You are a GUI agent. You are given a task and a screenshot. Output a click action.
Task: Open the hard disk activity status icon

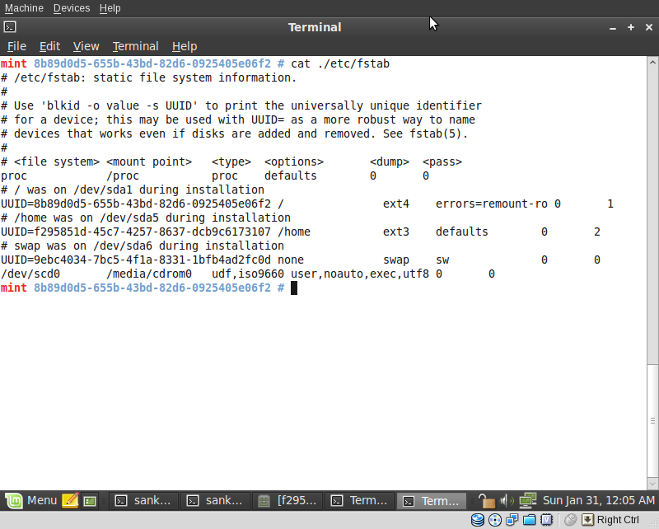(x=479, y=520)
